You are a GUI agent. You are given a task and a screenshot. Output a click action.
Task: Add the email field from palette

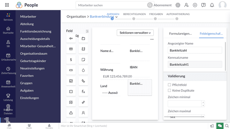tap(71, 49)
